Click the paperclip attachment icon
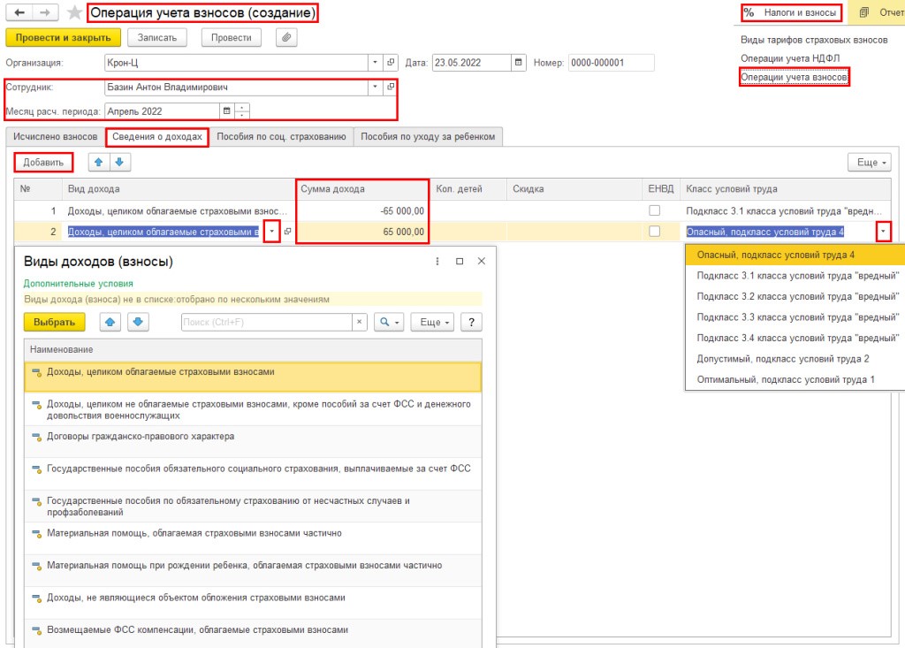This screenshot has width=905, height=648. point(286,37)
